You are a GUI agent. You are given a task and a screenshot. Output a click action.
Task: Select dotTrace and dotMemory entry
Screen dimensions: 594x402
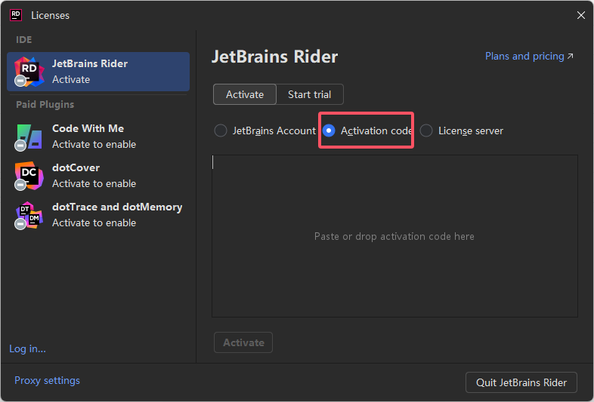tap(98, 215)
